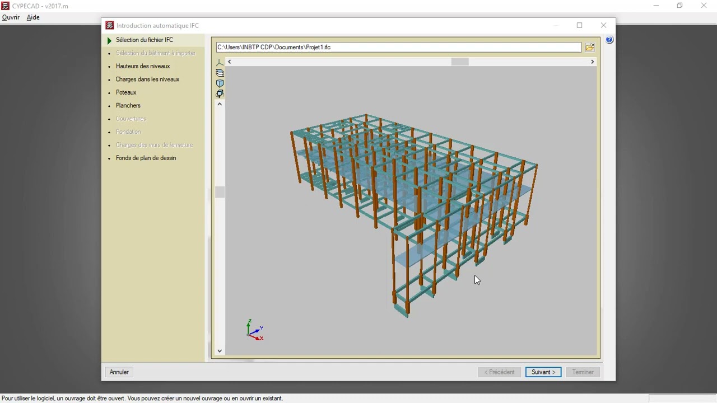Open the Ouvrir menu
This screenshot has height=403, width=717.
(11, 17)
